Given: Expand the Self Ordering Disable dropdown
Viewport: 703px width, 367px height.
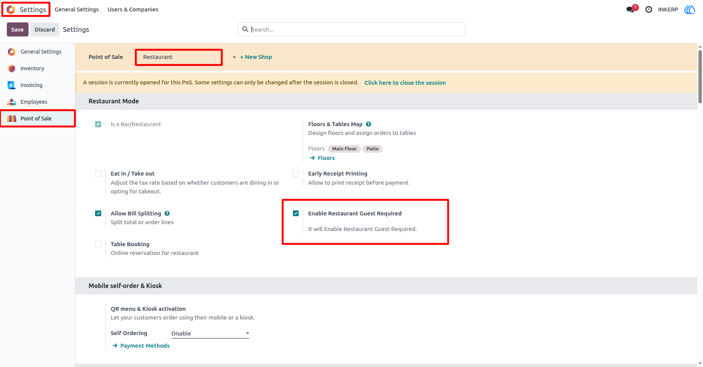Looking at the screenshot, I should tap(210, 334).
